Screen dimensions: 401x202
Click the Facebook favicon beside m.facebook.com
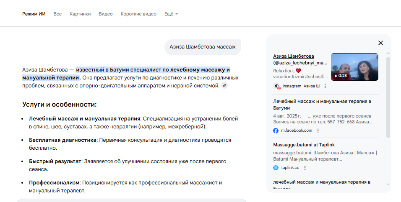coord(276,130)
